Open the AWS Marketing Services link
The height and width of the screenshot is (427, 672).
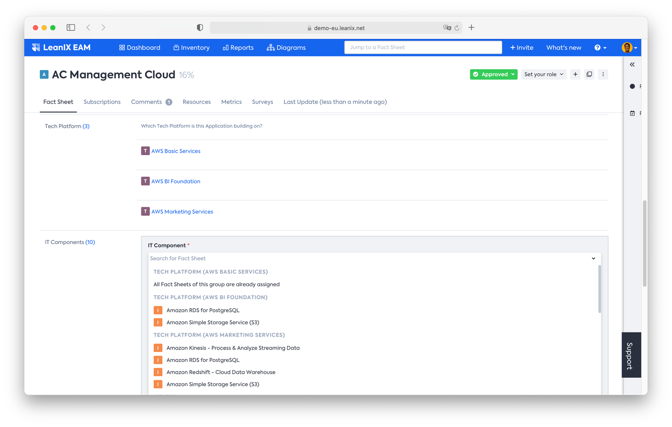click(x=182, y=212)
